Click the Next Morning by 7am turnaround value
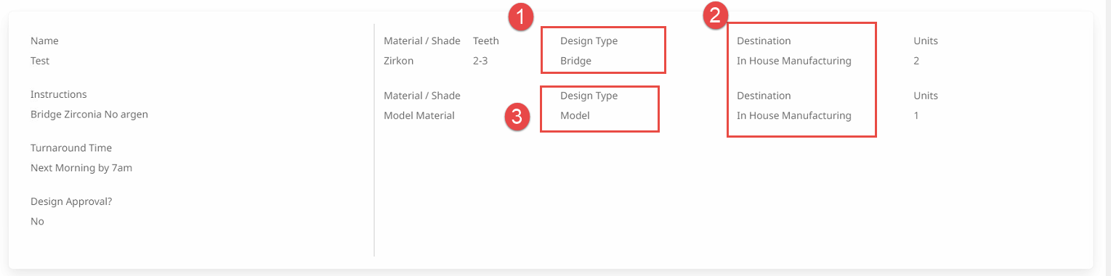 coord(81,168)
